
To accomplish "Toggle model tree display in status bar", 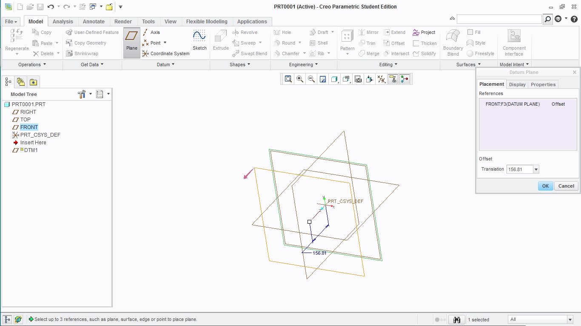I will pos(7,319).
